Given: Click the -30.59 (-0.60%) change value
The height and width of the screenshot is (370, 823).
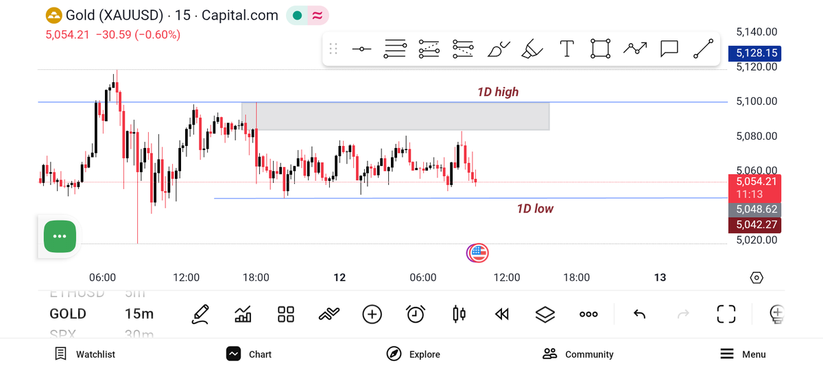Looking at the screenshot, I should point(138,34).
